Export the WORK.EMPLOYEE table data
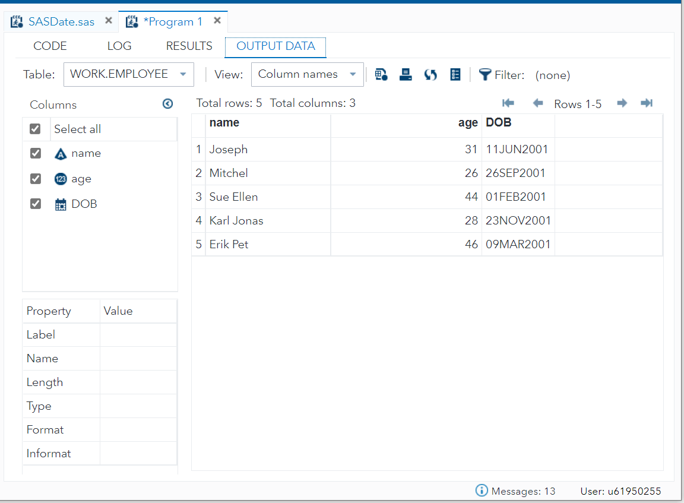 tap(381, 74)
